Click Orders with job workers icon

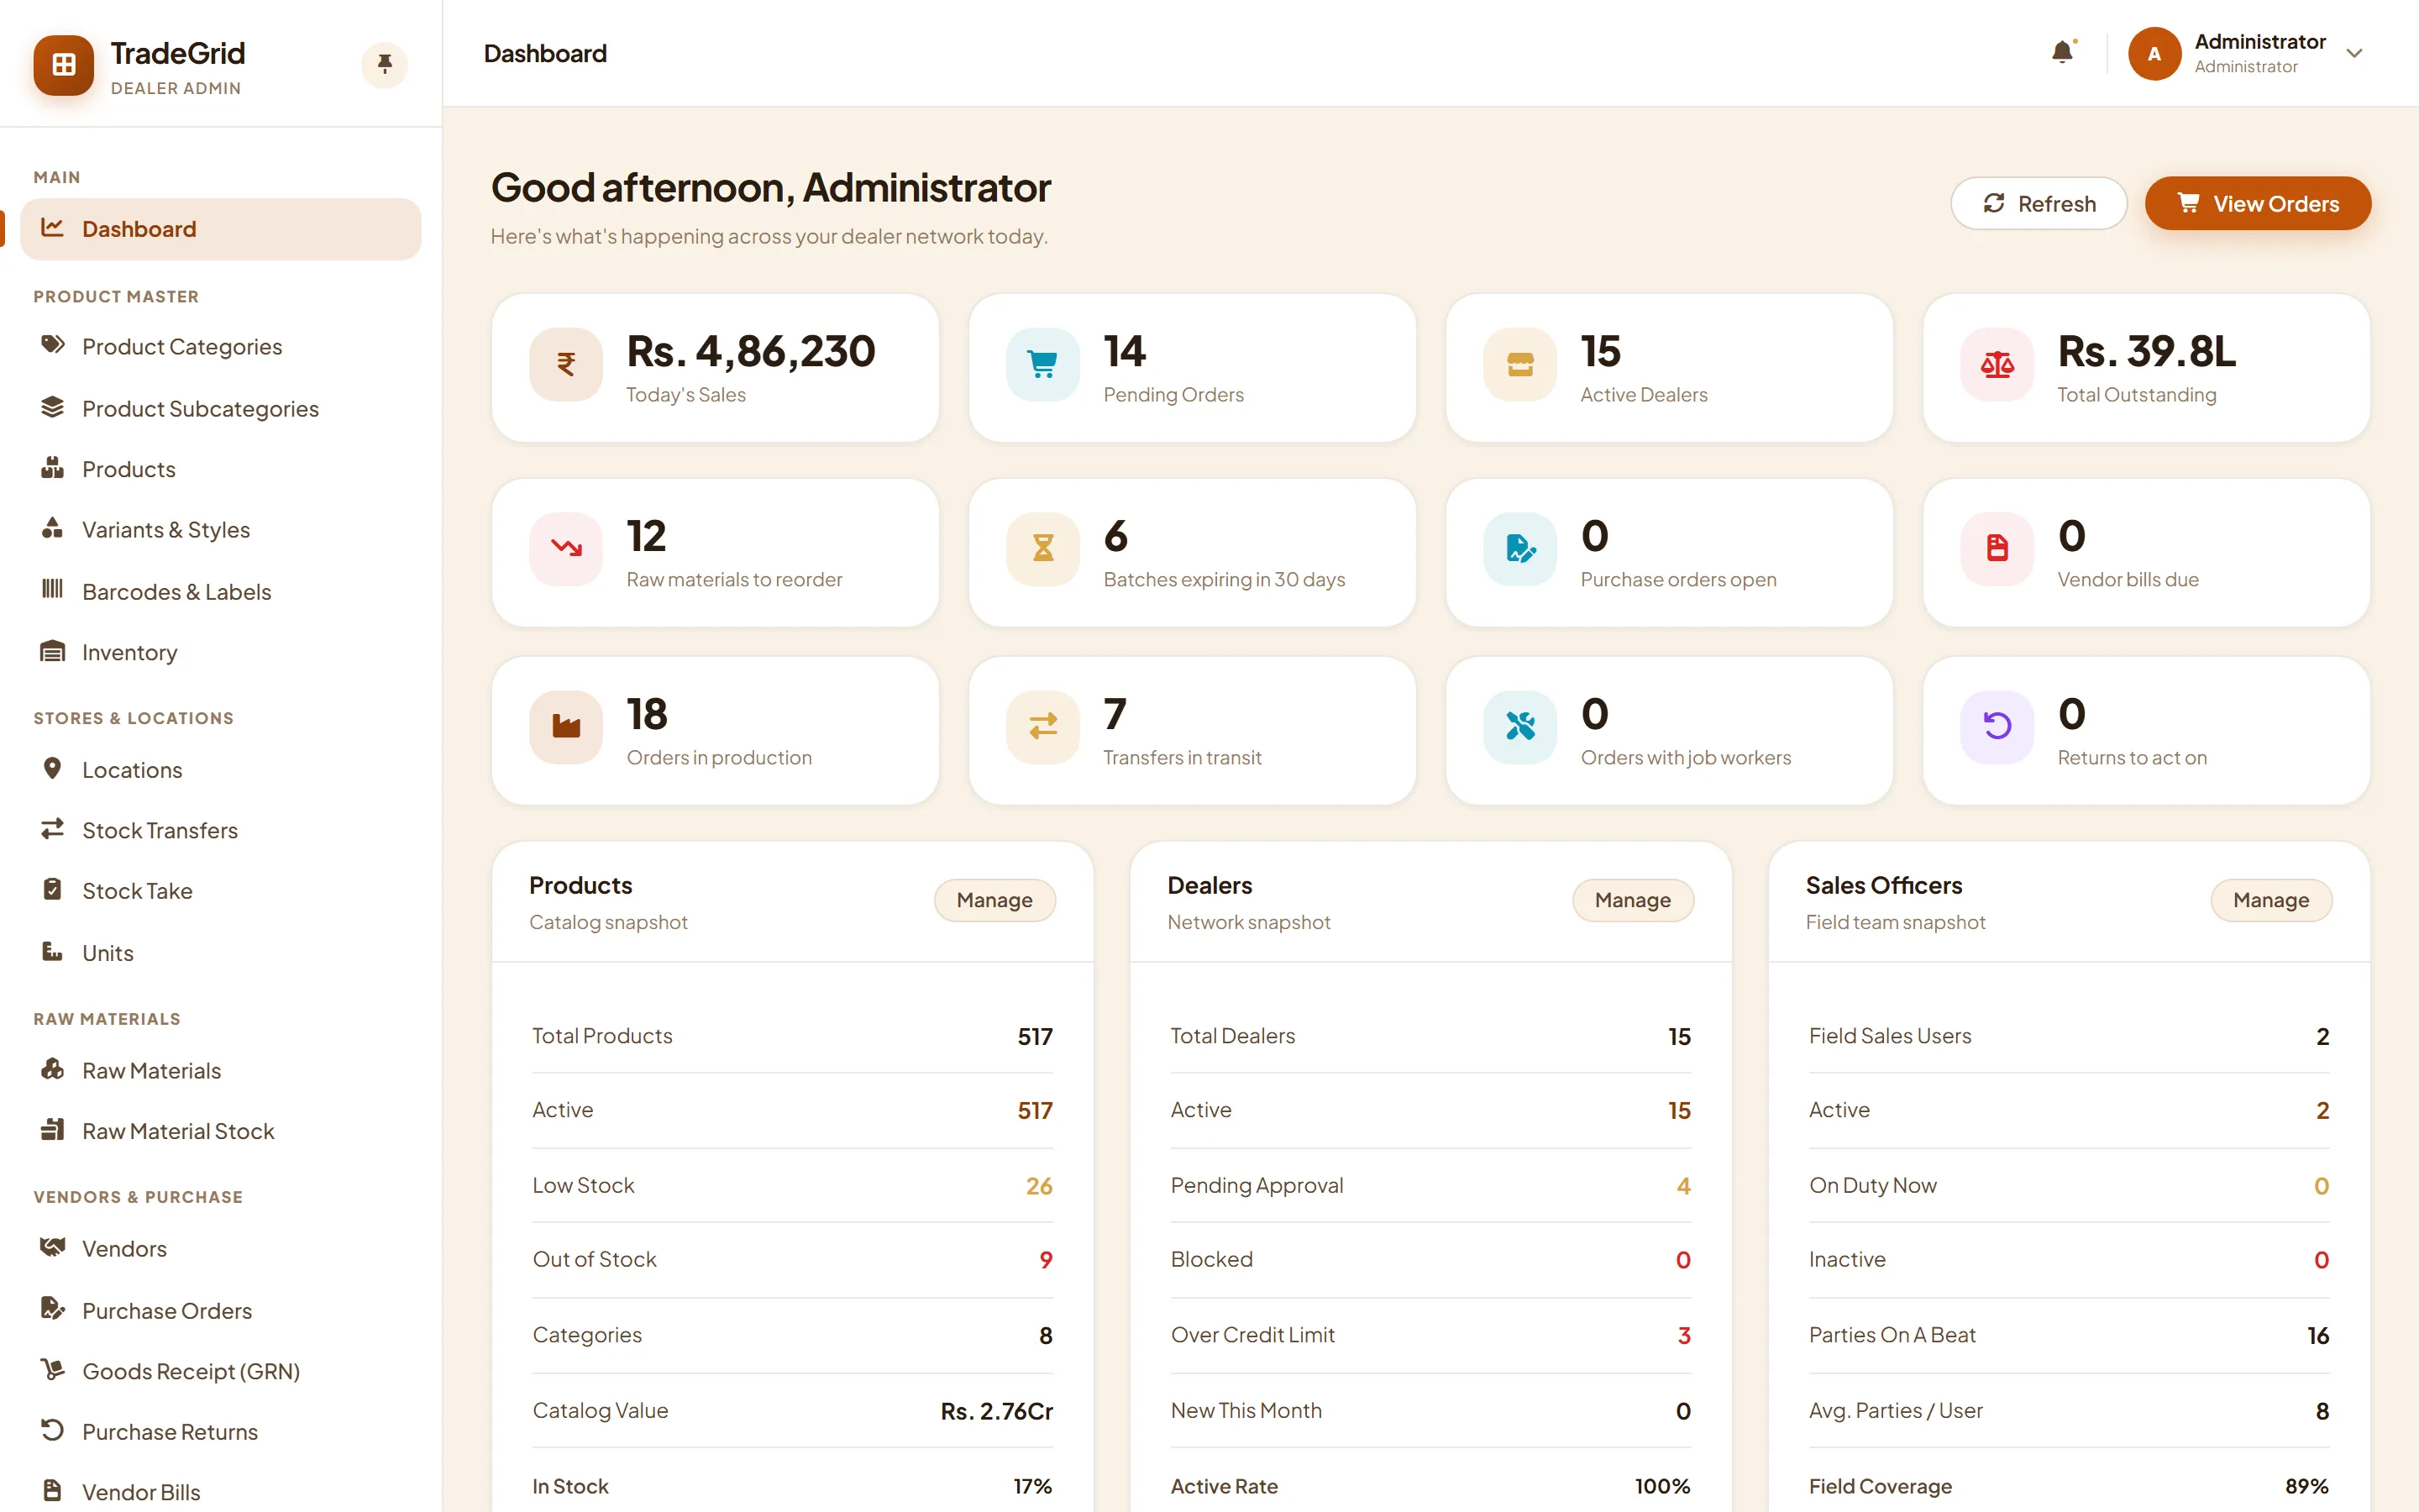tap(1520, 727)
